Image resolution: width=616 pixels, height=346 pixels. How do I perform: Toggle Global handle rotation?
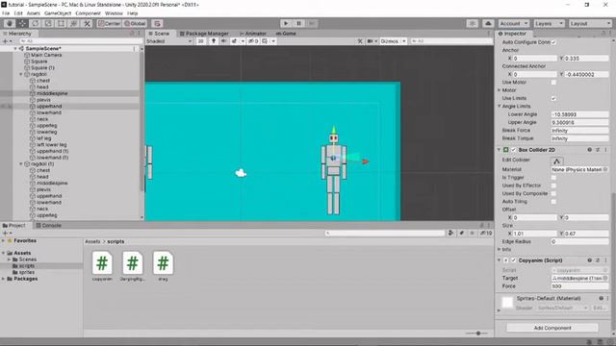tap(135, 23)
